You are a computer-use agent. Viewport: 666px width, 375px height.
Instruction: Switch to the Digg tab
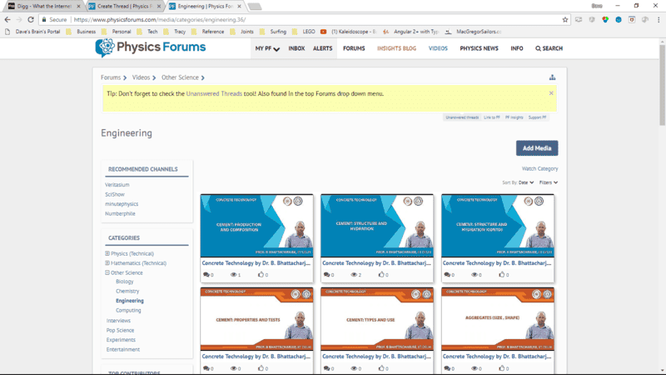click(x=42, y=7)
